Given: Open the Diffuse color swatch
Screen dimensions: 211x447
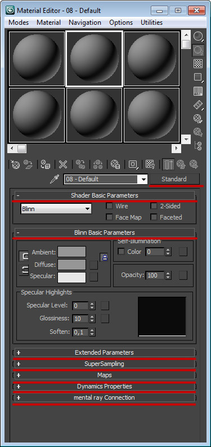Looking at the screenshot, I should pos(72,265).
